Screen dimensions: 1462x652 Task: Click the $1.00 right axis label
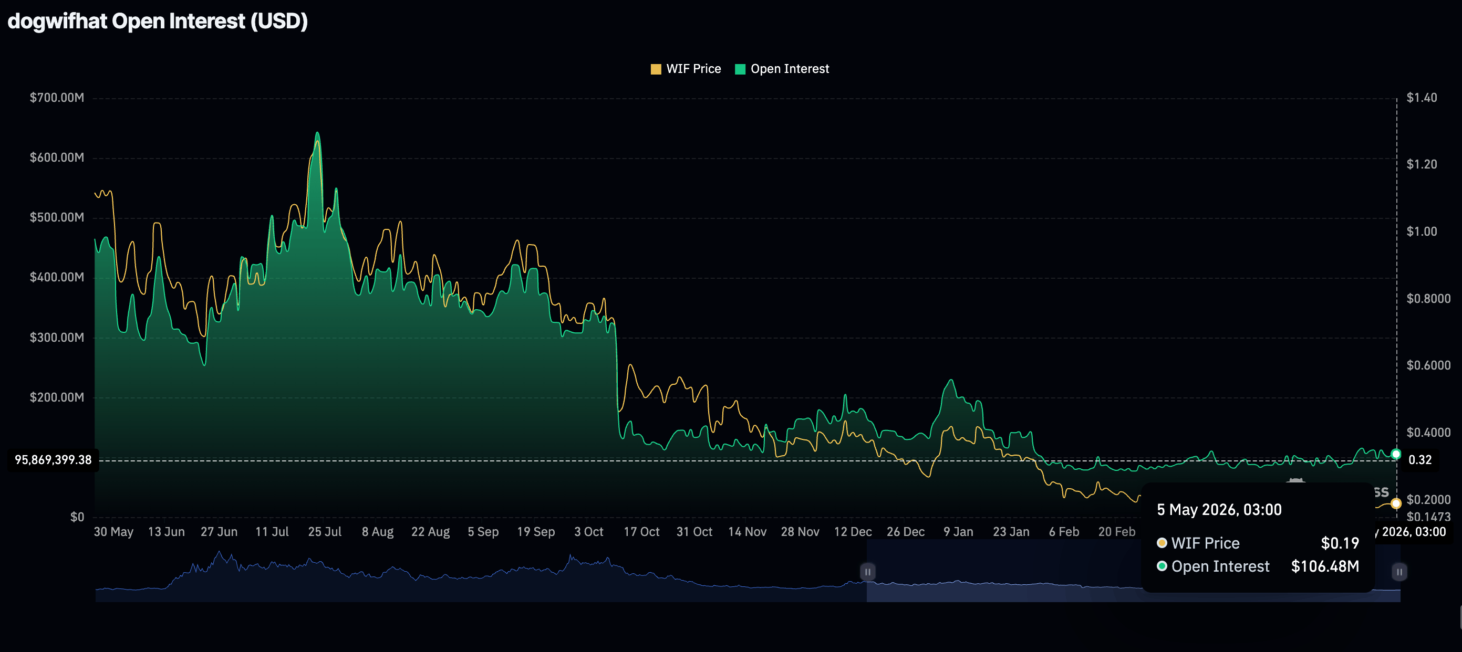(x=1422, y=232)
